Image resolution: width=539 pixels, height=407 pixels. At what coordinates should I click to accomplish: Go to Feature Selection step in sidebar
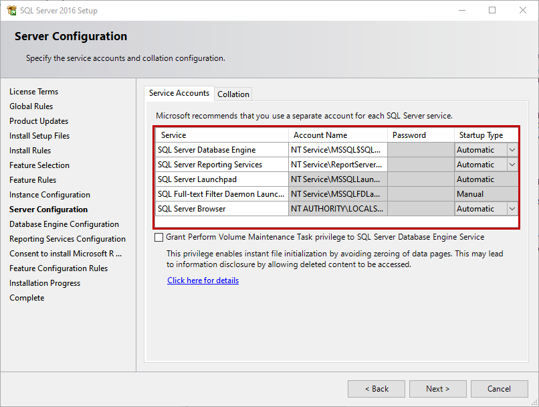pyautogui.click(x=39, y=165)
